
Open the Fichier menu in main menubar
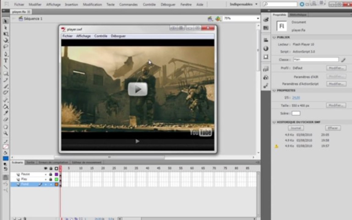tap(19, 5)
